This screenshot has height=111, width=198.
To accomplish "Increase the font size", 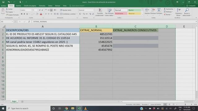I will (40, 10).
